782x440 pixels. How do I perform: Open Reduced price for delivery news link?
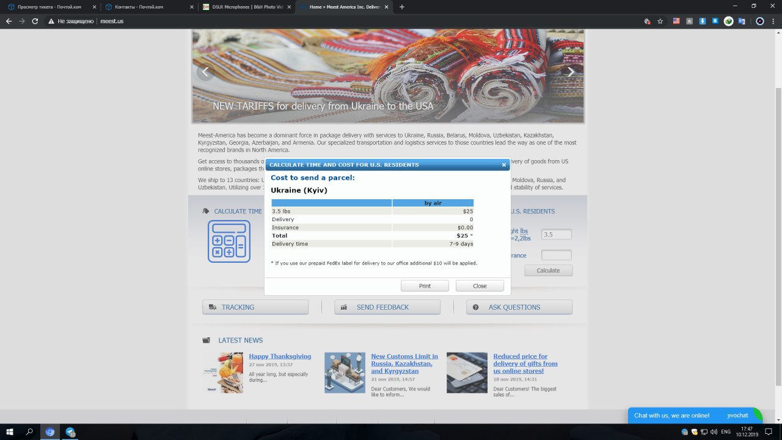(525, 364)
